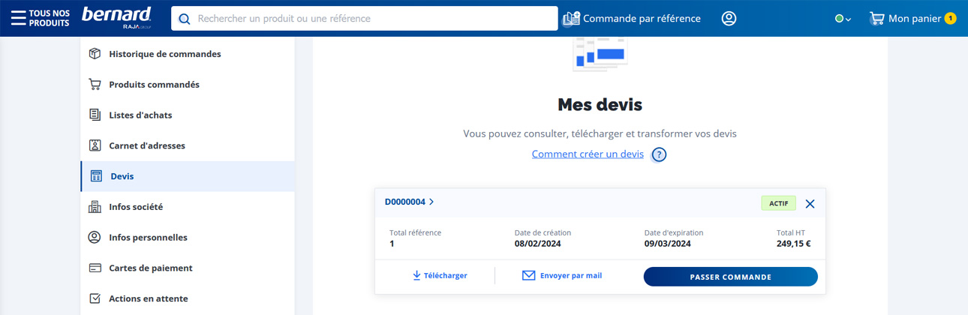The height and width of the screenshot is (315, 968).
Task: Open Cartes de paiement in the sidebar
Action: click(x=150, y=268)
